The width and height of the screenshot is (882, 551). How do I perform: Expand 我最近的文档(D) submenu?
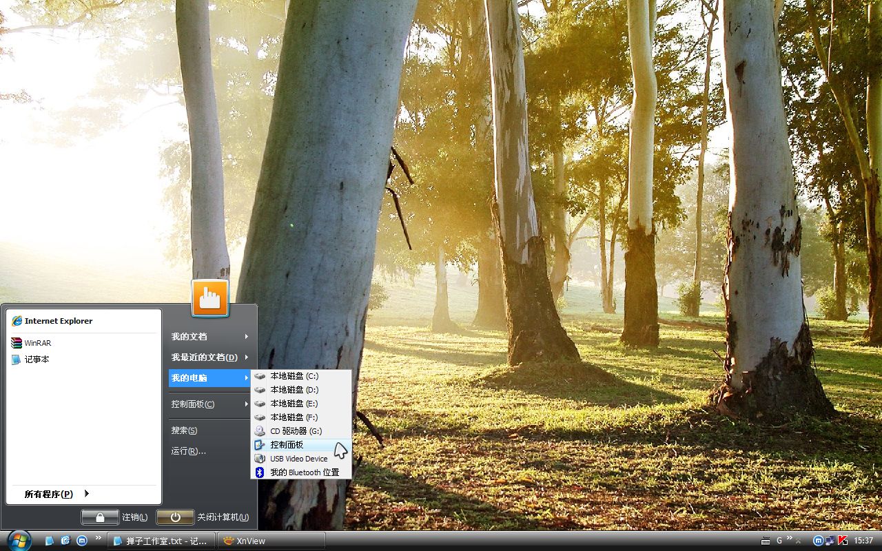click(209, 357)
